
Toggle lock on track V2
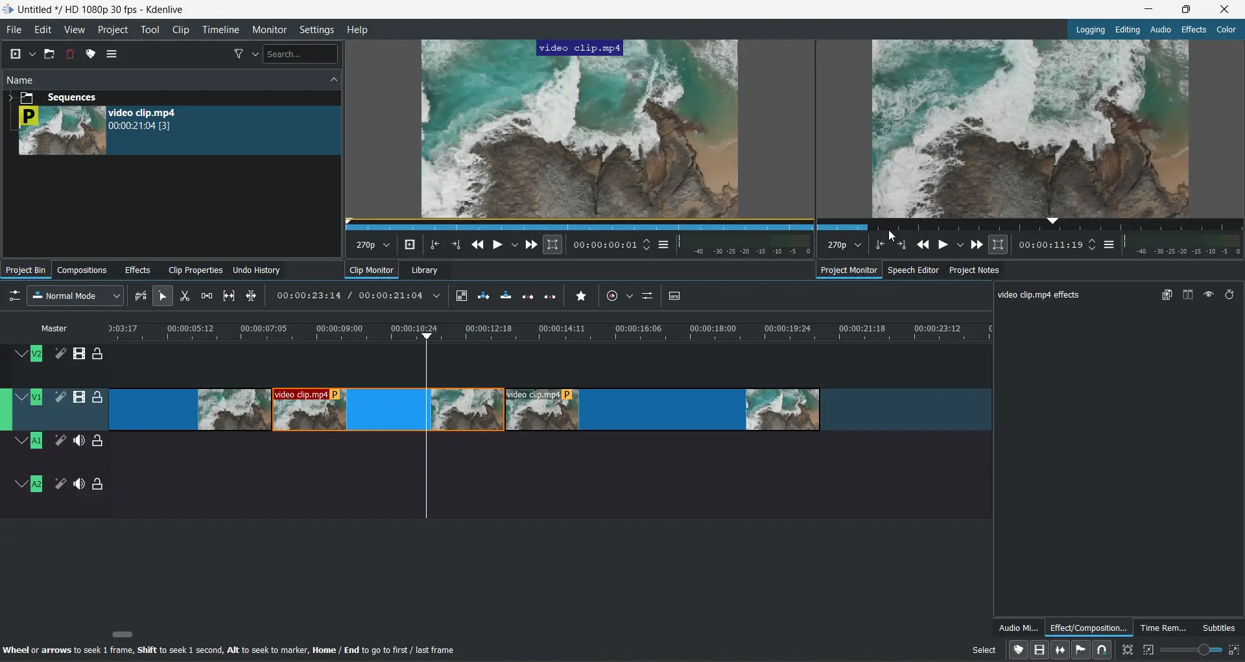tap(98, 355)
